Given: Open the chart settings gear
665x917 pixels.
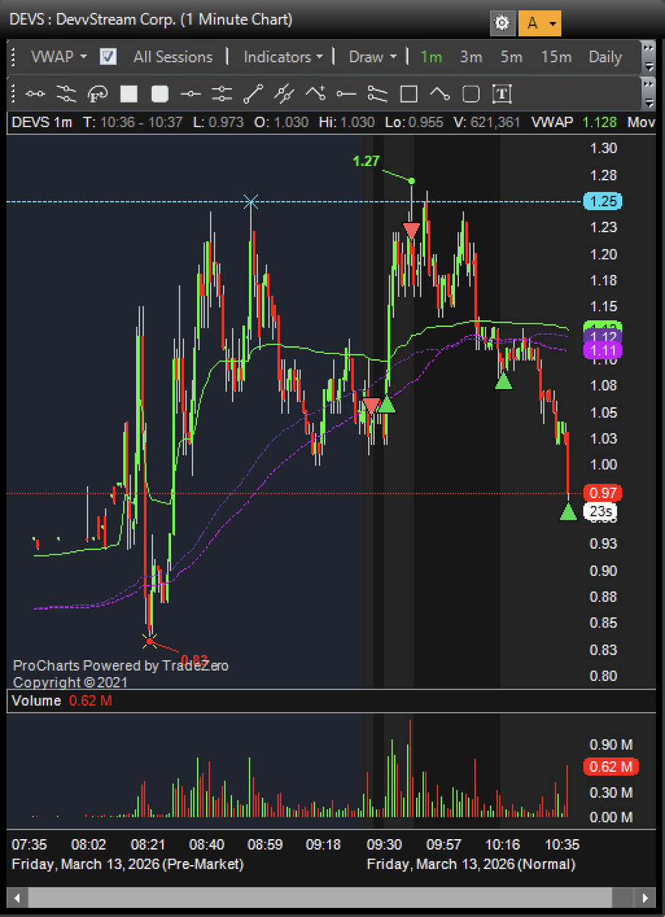Looking at the screenshot, I should 502,23.
